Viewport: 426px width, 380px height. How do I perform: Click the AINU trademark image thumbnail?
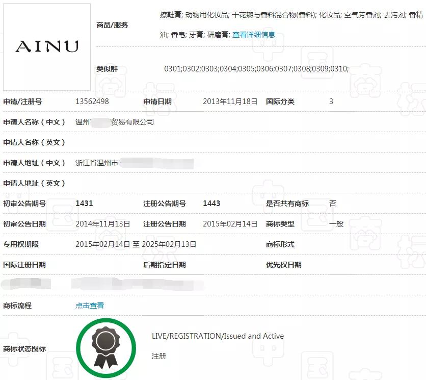point(47,47)
